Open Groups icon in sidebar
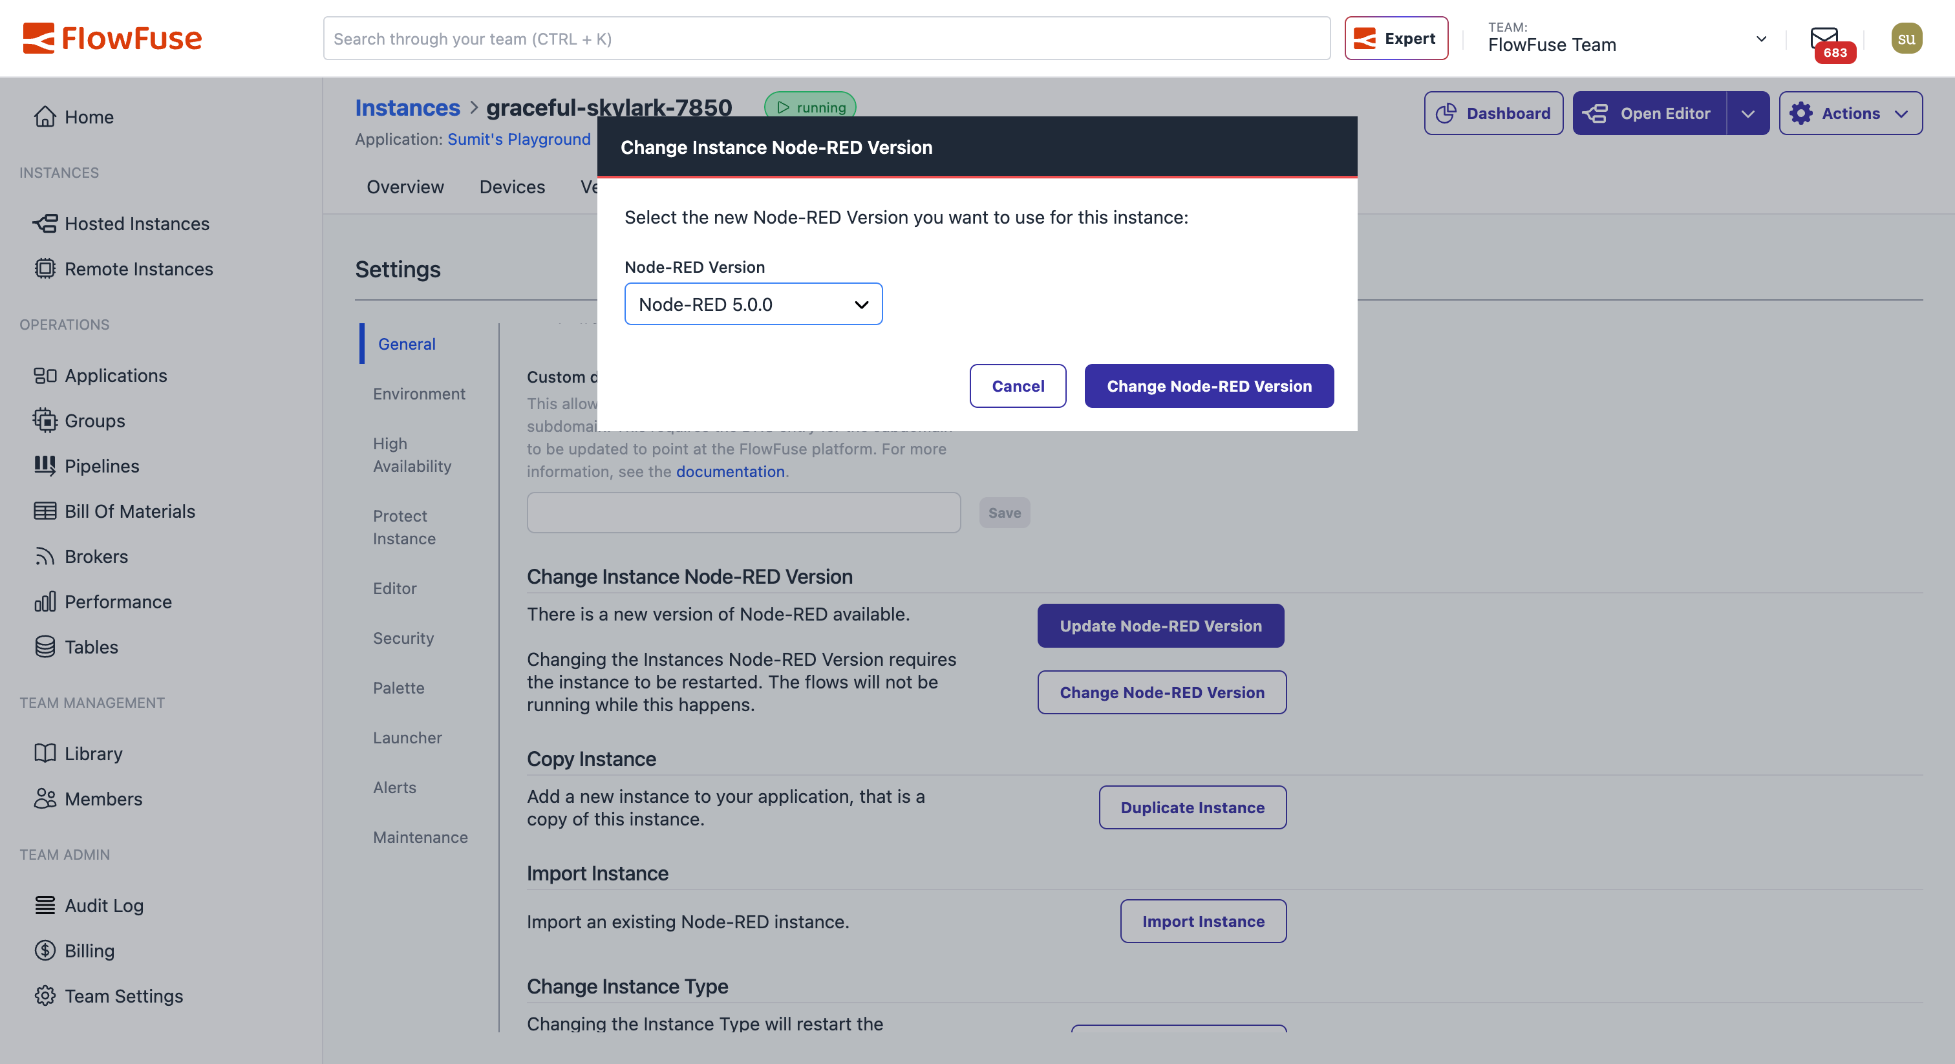This screenshot has height=1064, width=1955. 45,420
